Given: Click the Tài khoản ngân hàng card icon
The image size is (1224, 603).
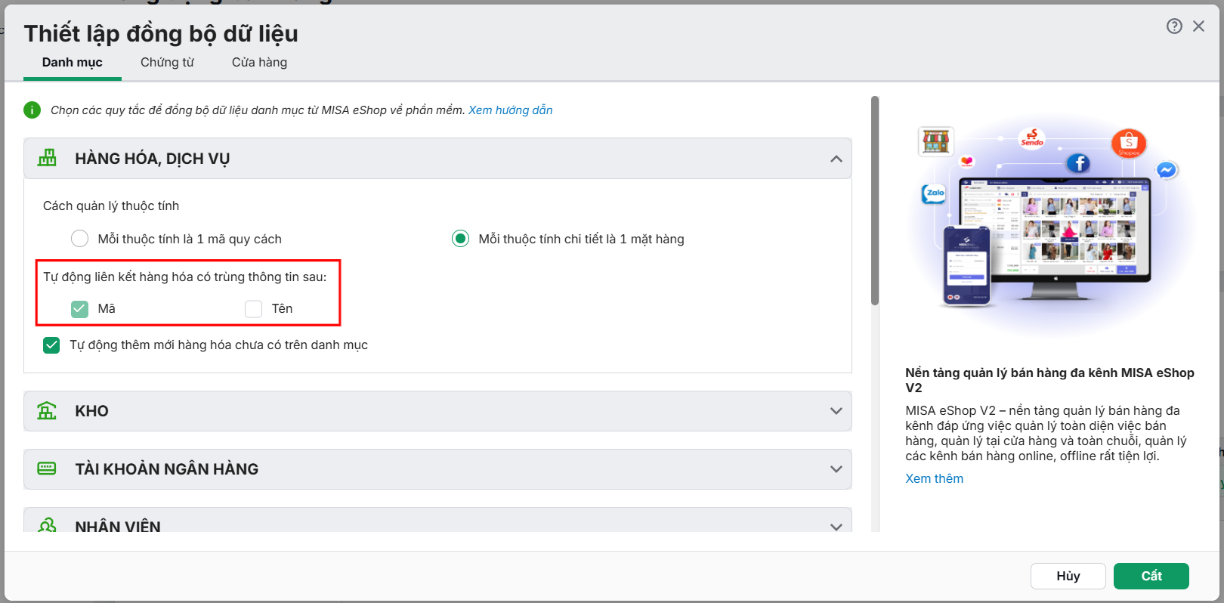Looking at the screenshot, I should click(x=47, y=468).
